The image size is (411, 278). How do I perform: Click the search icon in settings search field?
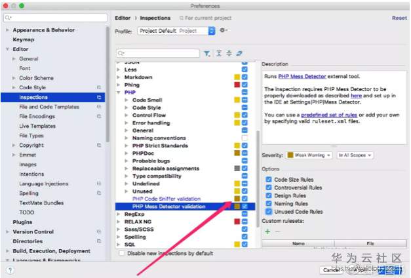[x=8, y=18]
